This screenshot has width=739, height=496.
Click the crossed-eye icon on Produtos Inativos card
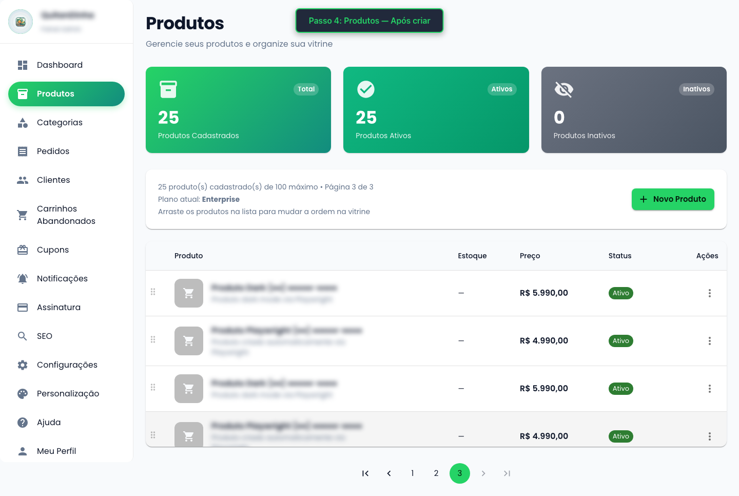(x=563, y=89)
